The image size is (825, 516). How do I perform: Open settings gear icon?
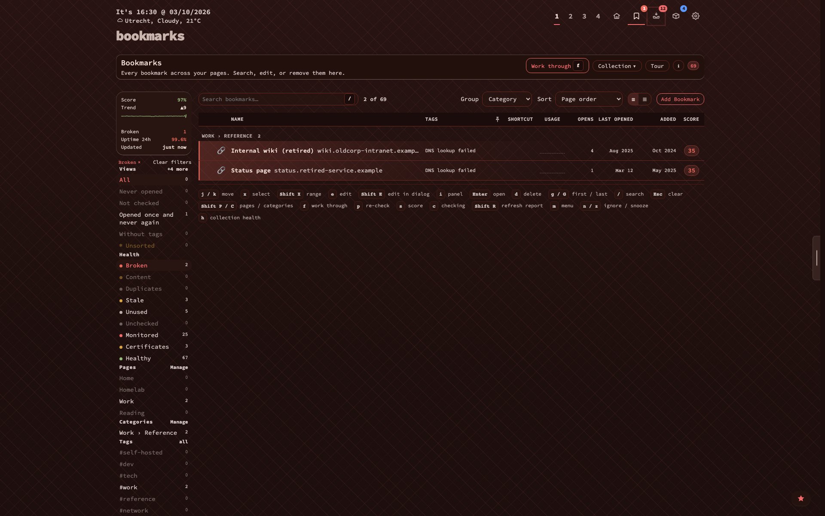click(x=696, y=16)
